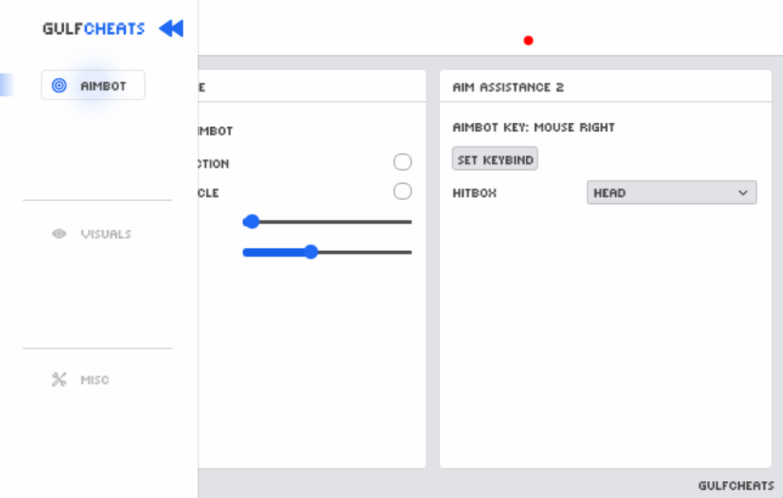Click the Aim Assistance 2 panel header
Viewport: 783px width, 498px height.
[508, 87]
